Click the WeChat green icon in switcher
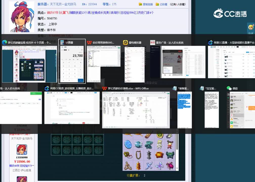The image size is (255, 182). pos(229,88)
